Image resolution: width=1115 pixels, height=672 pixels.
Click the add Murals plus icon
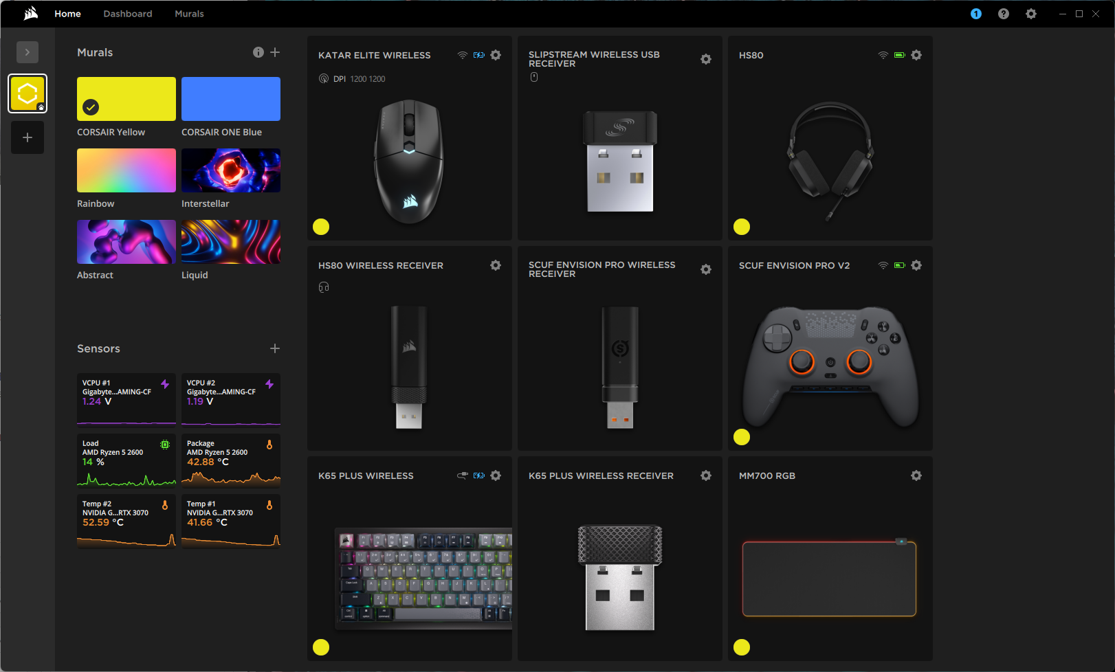(x=275, y=52)
